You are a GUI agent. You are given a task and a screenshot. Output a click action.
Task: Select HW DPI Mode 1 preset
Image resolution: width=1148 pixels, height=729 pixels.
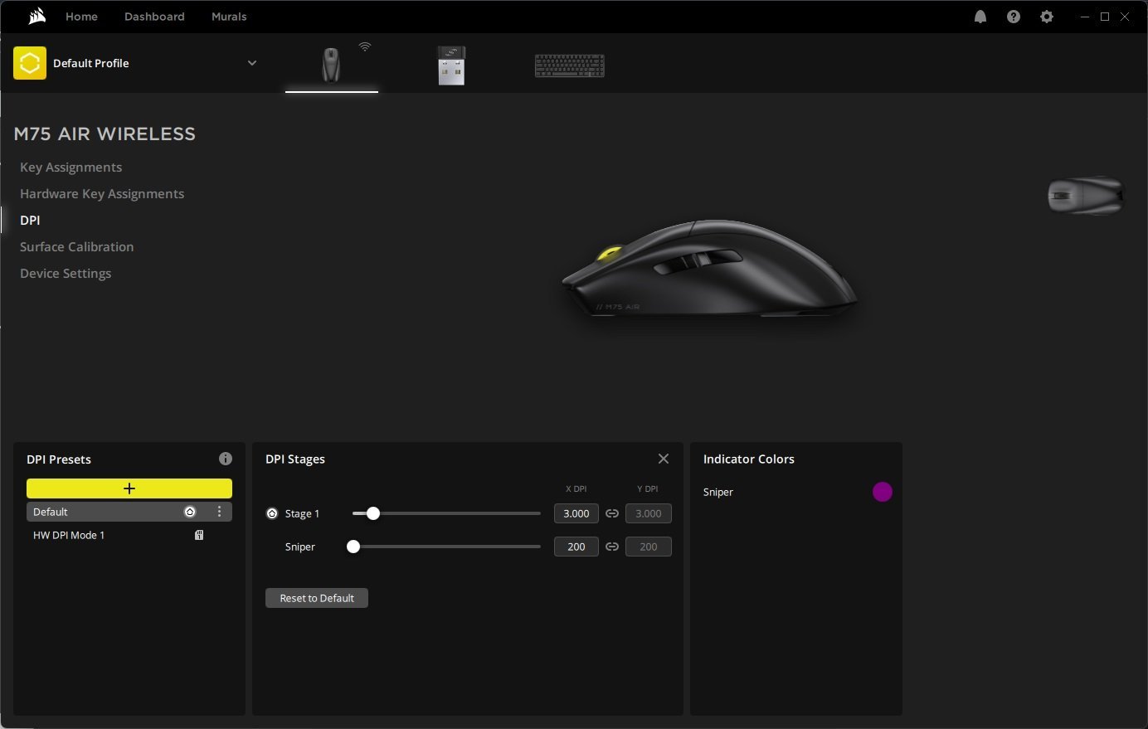129,535
